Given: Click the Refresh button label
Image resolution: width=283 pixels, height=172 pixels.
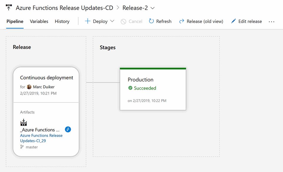Looking at the screenshot, I should [x=164, y=21].
